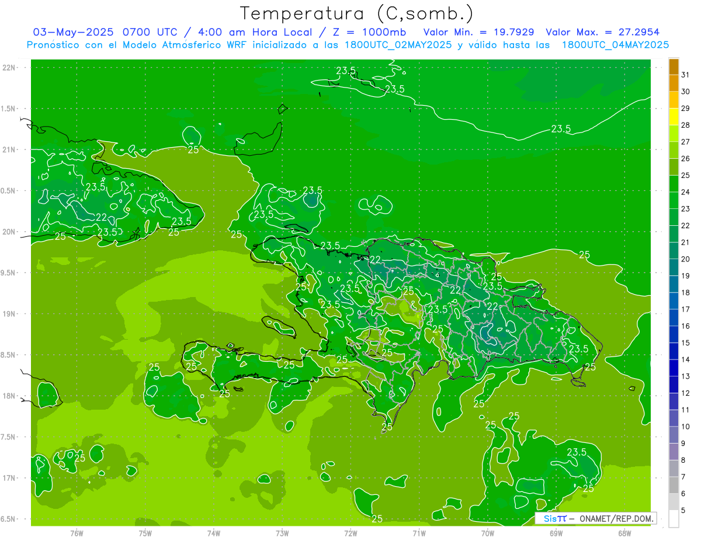Click the "8" value on the color legend
701x541 pixels.
click(x=683, y=460)
